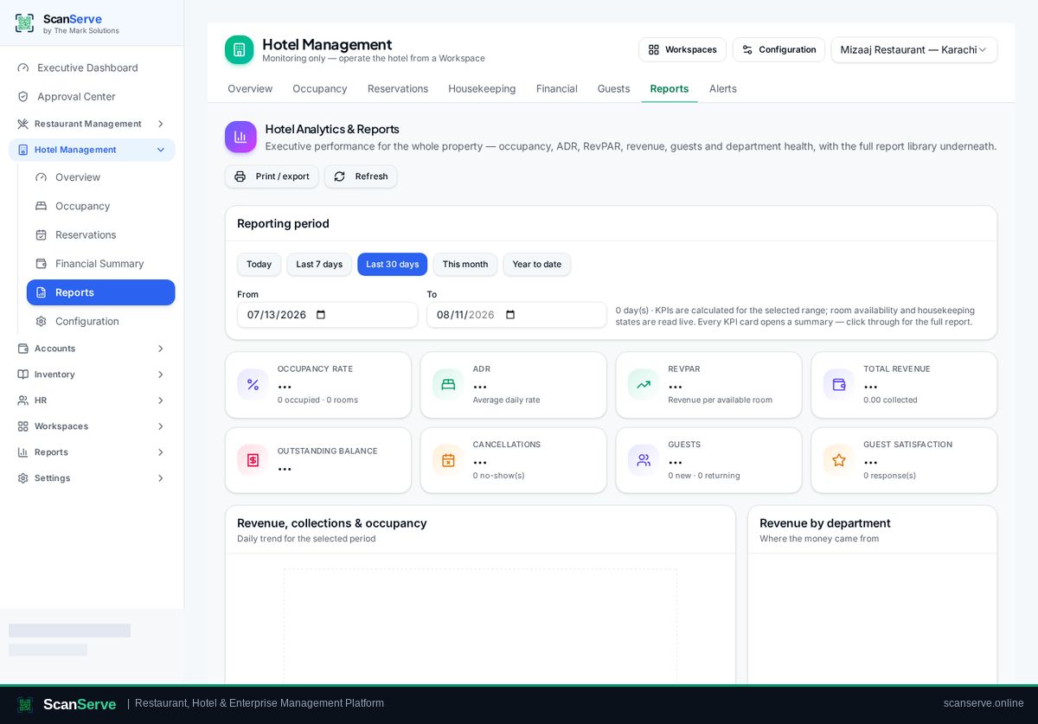1038x724 pixels.
Task: Expand the Inventory section
Action: [x=160, y=375]
